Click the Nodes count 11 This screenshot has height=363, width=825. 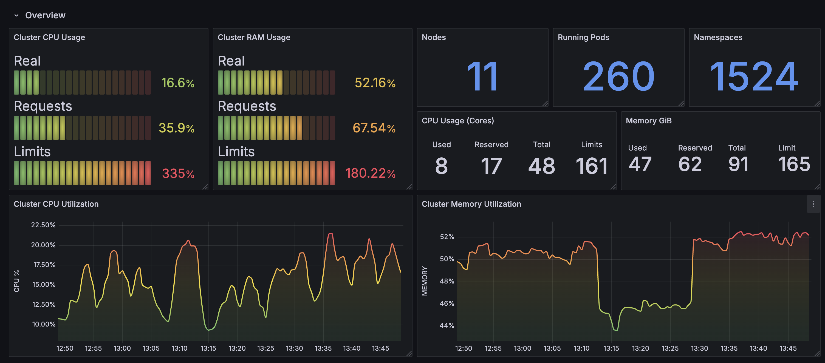click(x=482, y=76)
